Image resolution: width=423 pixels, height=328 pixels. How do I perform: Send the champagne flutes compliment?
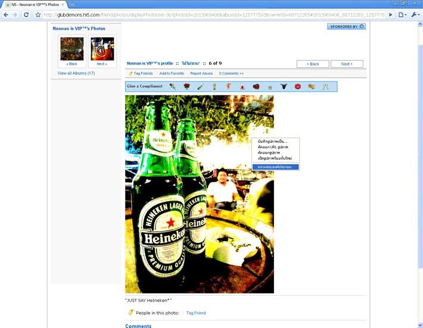(325, 86)
